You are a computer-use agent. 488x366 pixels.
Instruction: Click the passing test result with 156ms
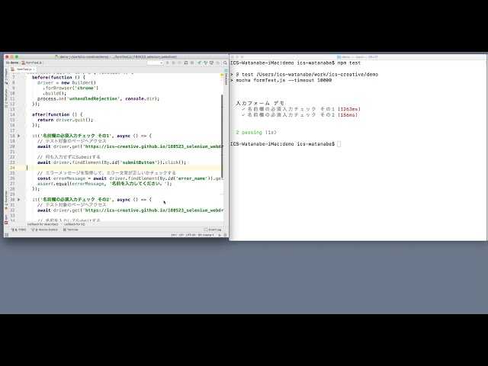click(x=300, y=115)
